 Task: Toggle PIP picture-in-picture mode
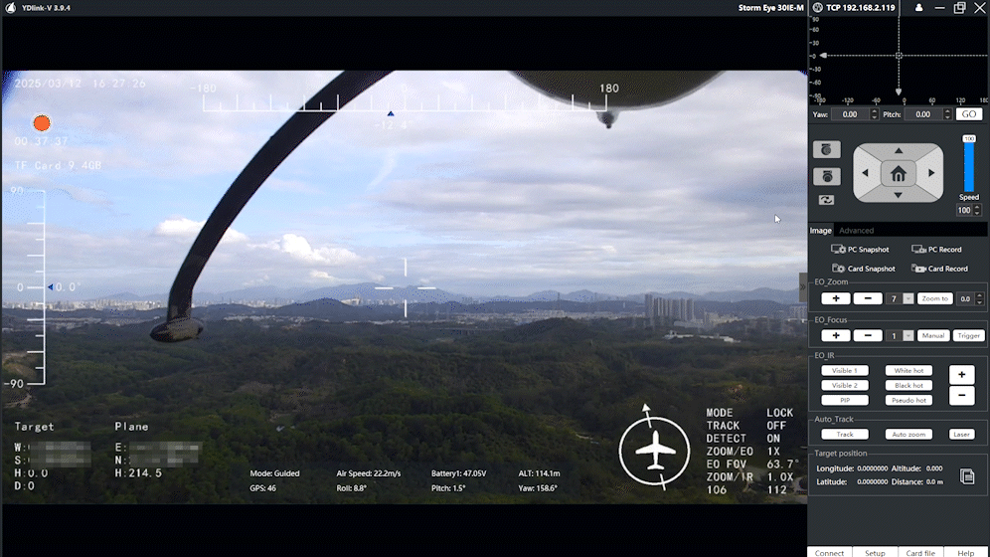click(844, 400)
